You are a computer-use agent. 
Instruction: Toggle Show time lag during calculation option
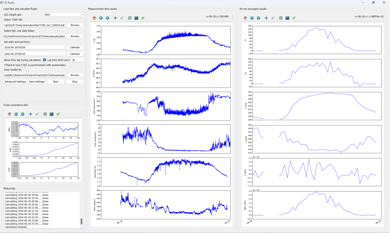point(44,60)
